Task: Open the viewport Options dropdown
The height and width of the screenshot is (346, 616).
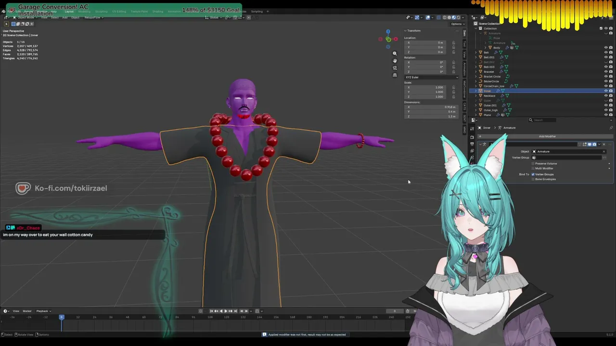Action: coord(457,24)
